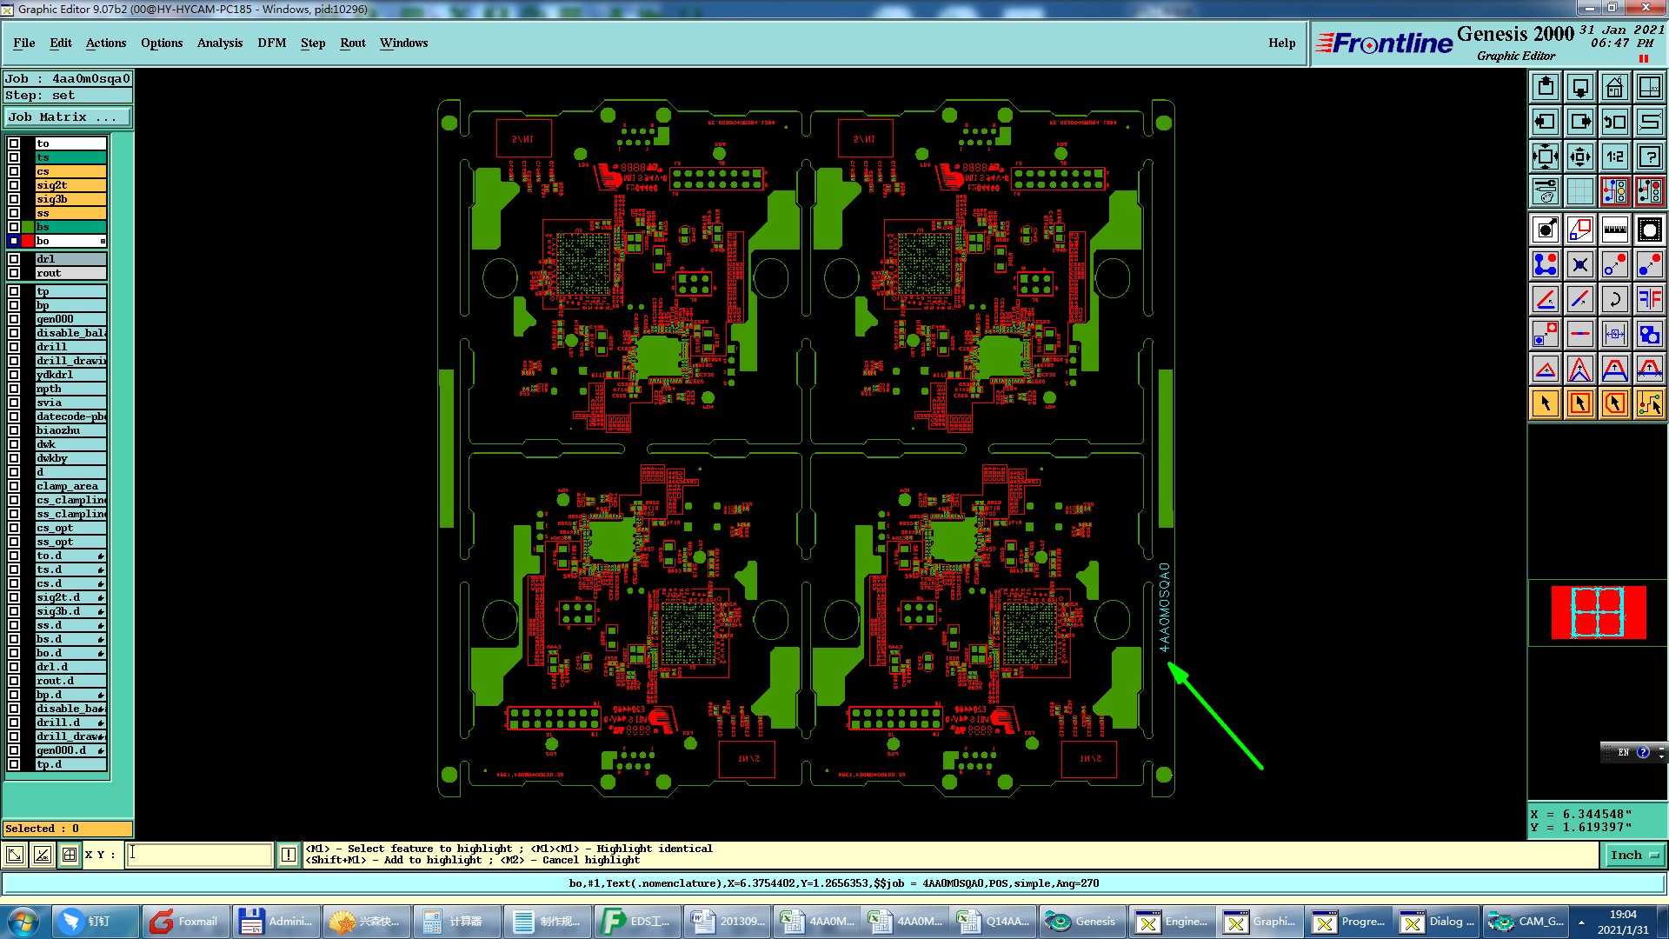
Task: Select the arrow pointer select tool
Action: [1546, 403]
